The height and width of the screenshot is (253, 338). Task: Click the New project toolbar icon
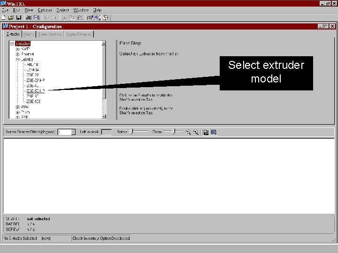[3, 18]
